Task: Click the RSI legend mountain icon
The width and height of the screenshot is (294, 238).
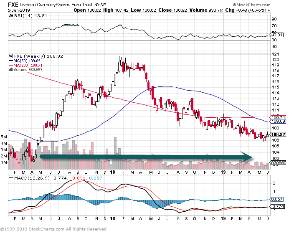Action: pos(11,15)
